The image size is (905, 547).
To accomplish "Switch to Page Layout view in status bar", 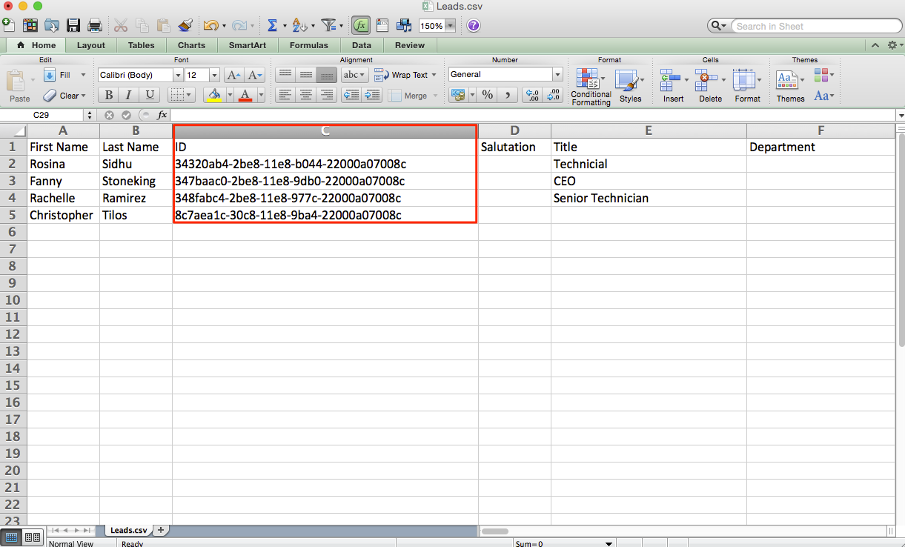I will click(33, 537).
